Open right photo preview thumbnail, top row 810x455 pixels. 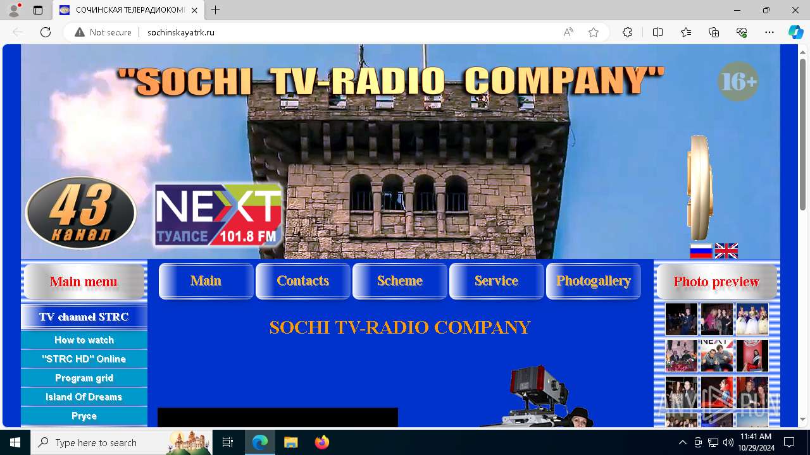752,319
